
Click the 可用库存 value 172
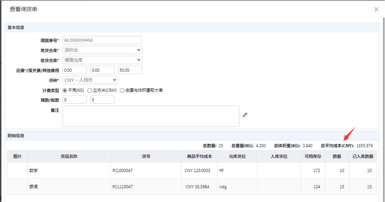(317, 170)
